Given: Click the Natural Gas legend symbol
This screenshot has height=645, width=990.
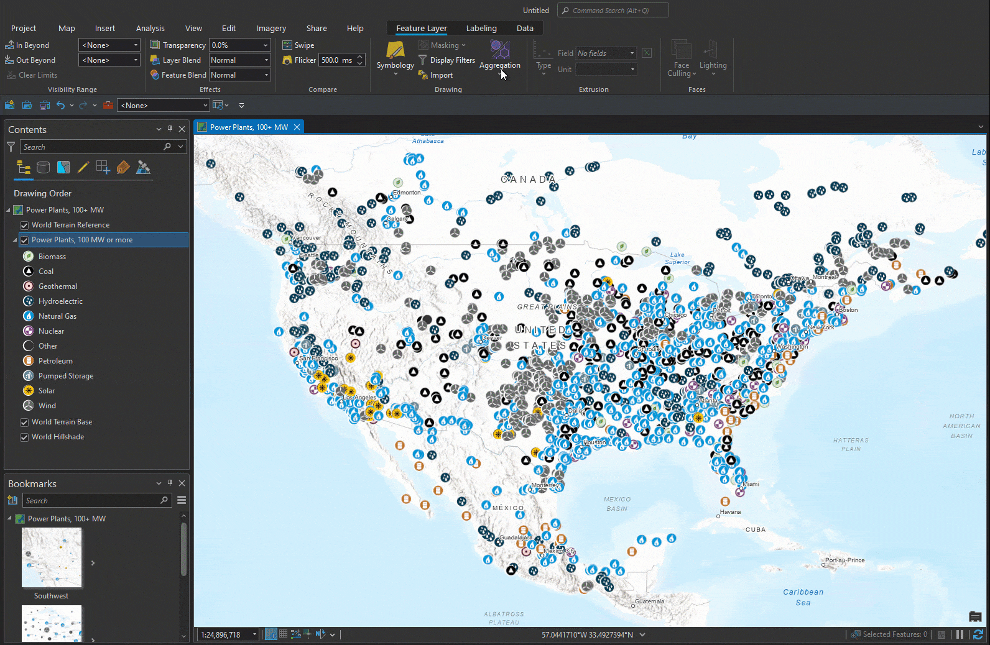Looking at the screenshot, I should pos(28,316).
